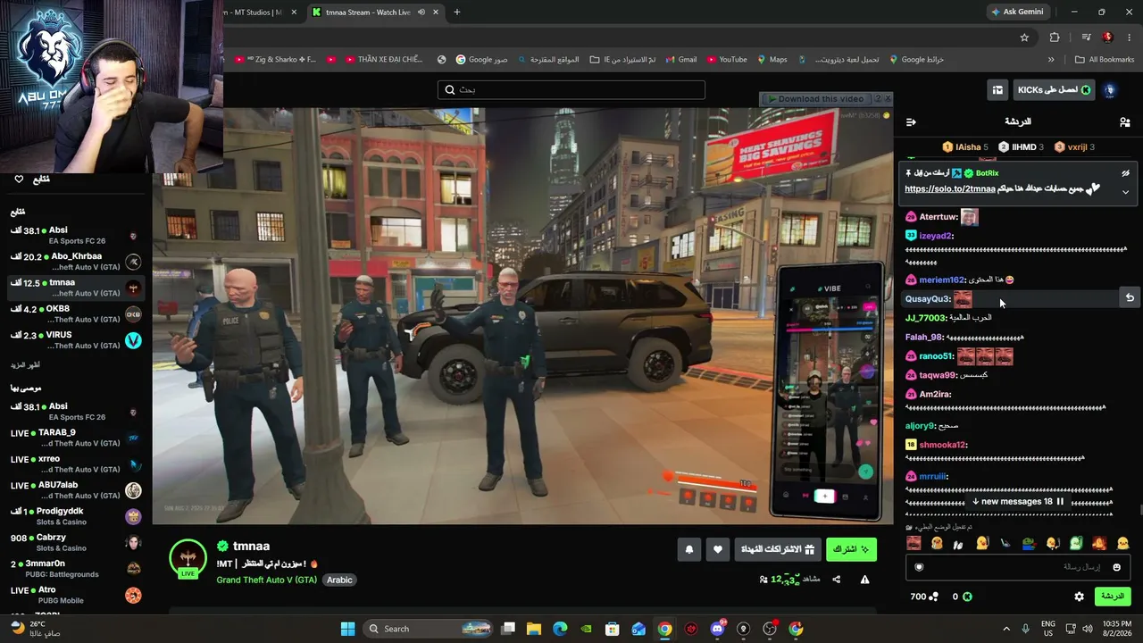Image resolution: width=1143 pixels, height=643 pixels.
Task: Toggle channel notifications bell
Action: coord(688,549)
